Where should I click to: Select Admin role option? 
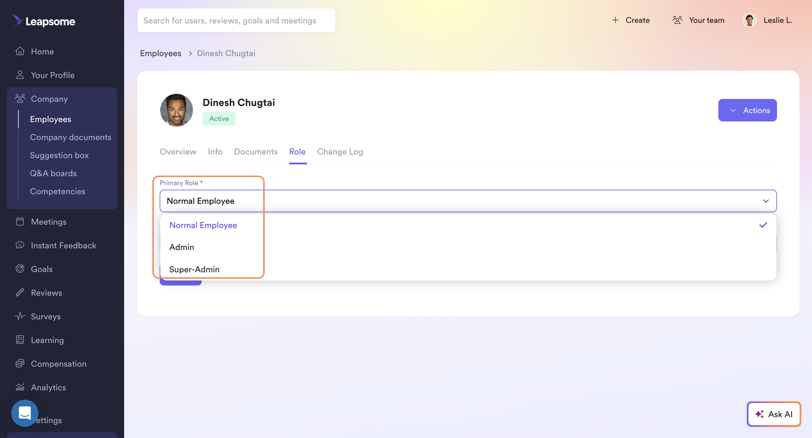468,247
